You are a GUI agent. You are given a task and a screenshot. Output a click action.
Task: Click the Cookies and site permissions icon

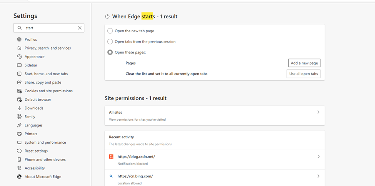[19, 91]
